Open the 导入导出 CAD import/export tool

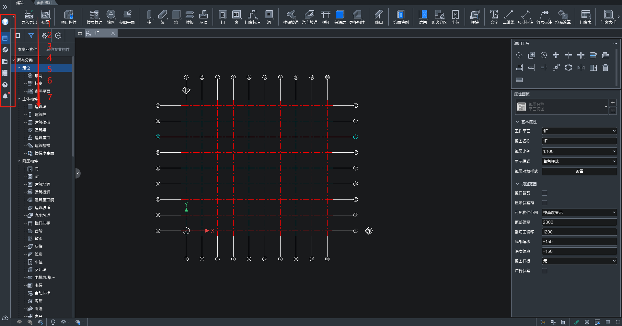click(x=29, y=17)
